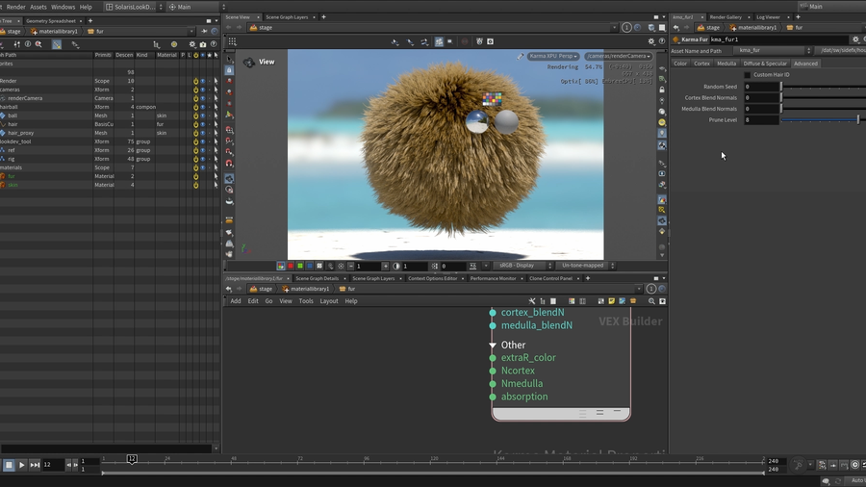Toggle visibility eye for the rig row
Screen dimensions: 866x487
[203, 159]
